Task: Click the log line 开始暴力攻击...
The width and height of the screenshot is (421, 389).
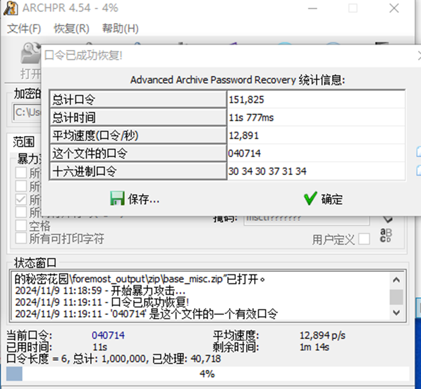Action: click(100, 291)
